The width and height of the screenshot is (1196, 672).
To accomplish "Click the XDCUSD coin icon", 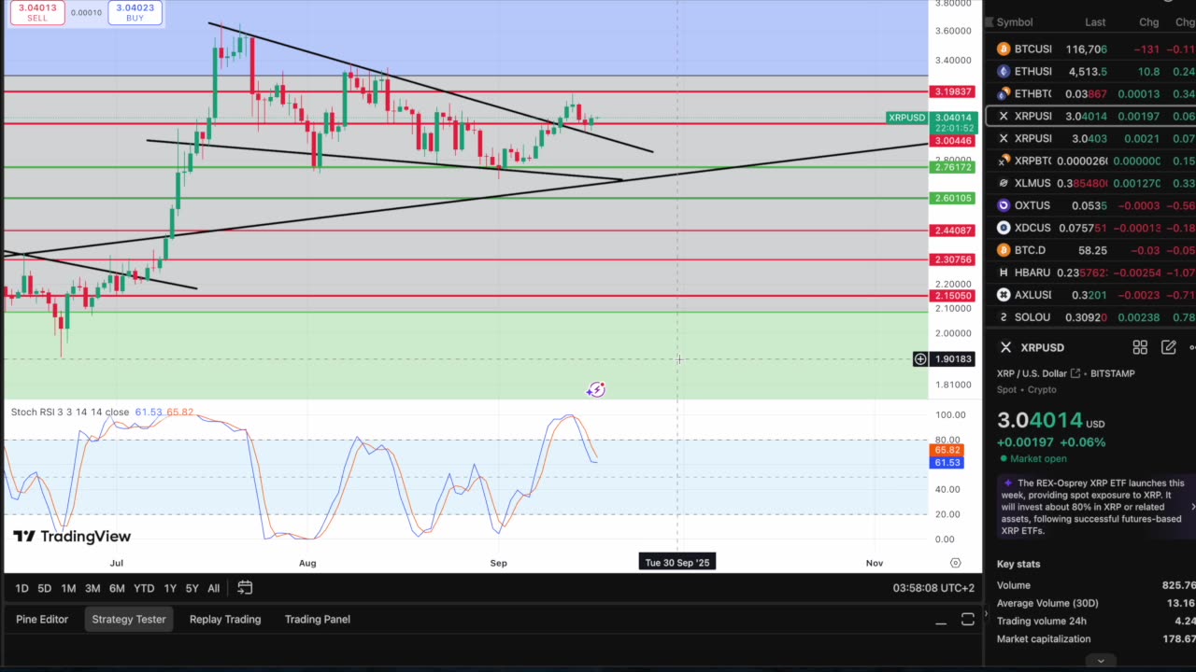I will pyautogui.click(x=1004, y=228).
